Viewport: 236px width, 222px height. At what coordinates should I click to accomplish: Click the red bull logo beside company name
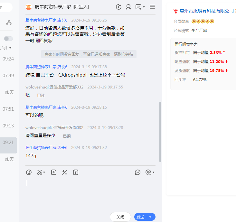coord(176,11)
